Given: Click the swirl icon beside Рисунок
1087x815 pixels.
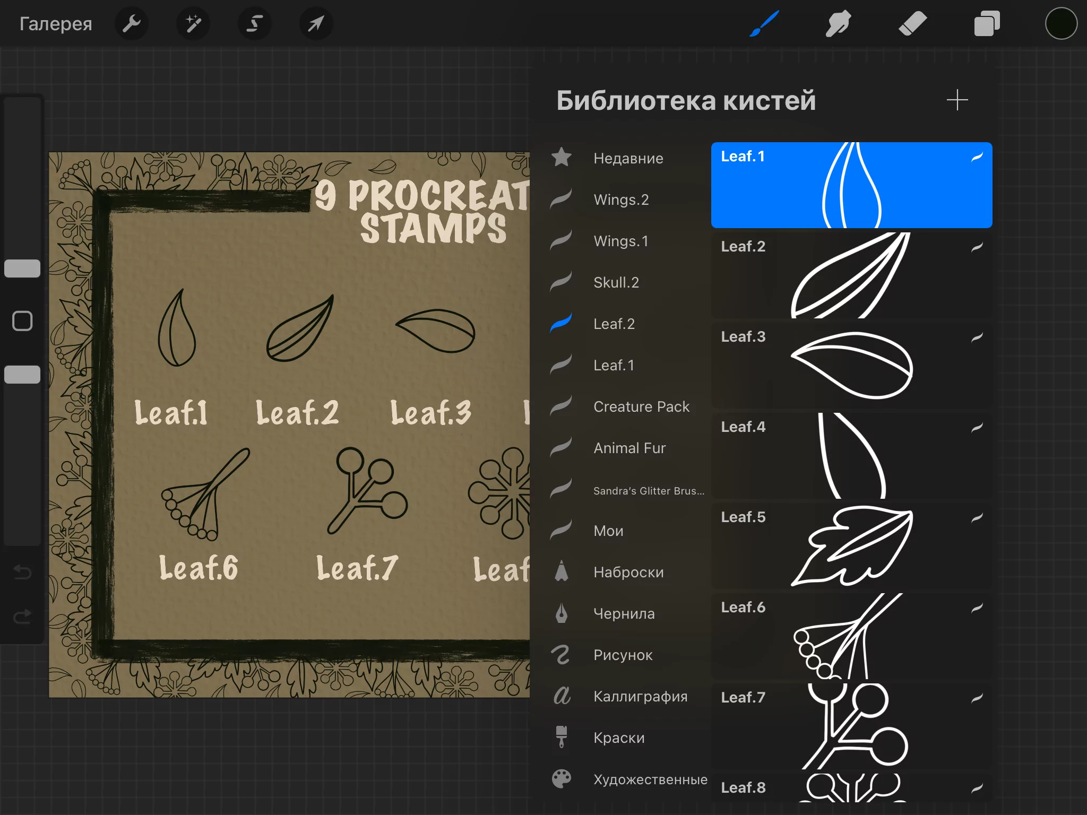Looking at the screenshot, I should (x=561, y=655).
